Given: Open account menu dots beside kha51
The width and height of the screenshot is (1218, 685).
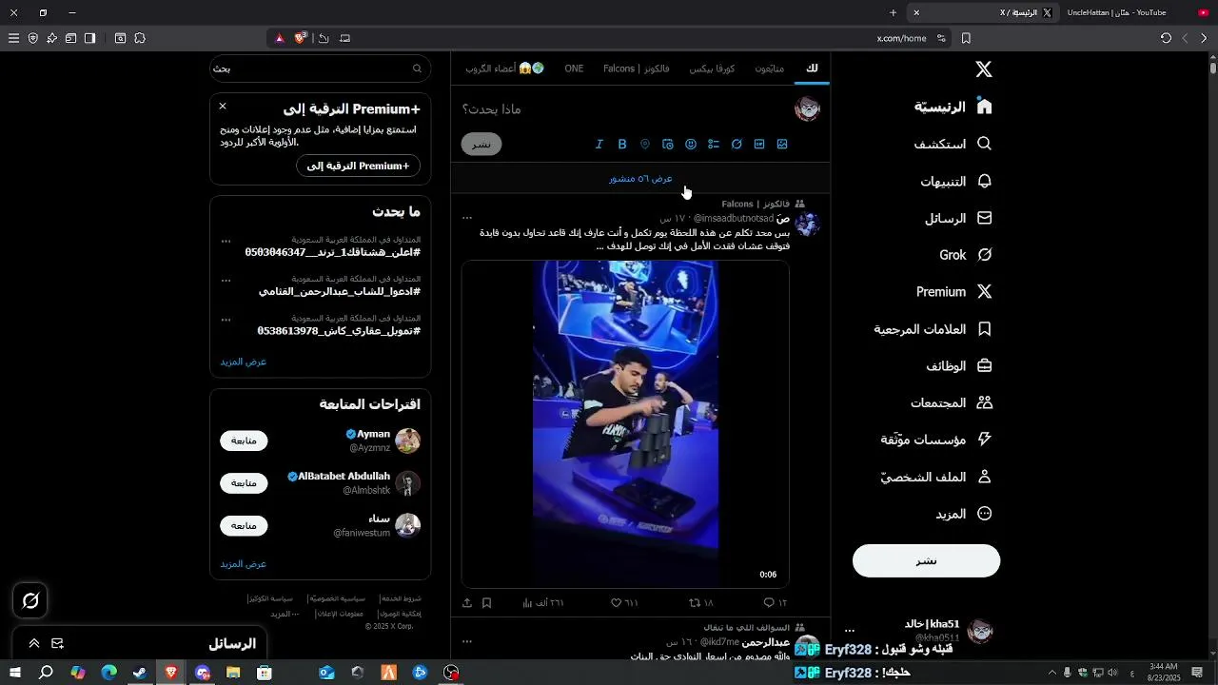Looking at the screenshot, I should [x=850, y=630].
